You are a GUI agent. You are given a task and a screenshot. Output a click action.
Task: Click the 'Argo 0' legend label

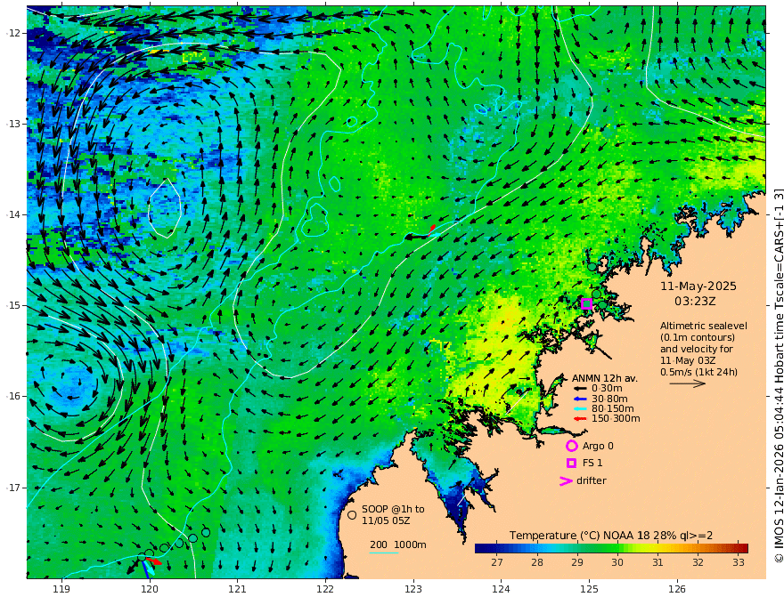[598, 447]
